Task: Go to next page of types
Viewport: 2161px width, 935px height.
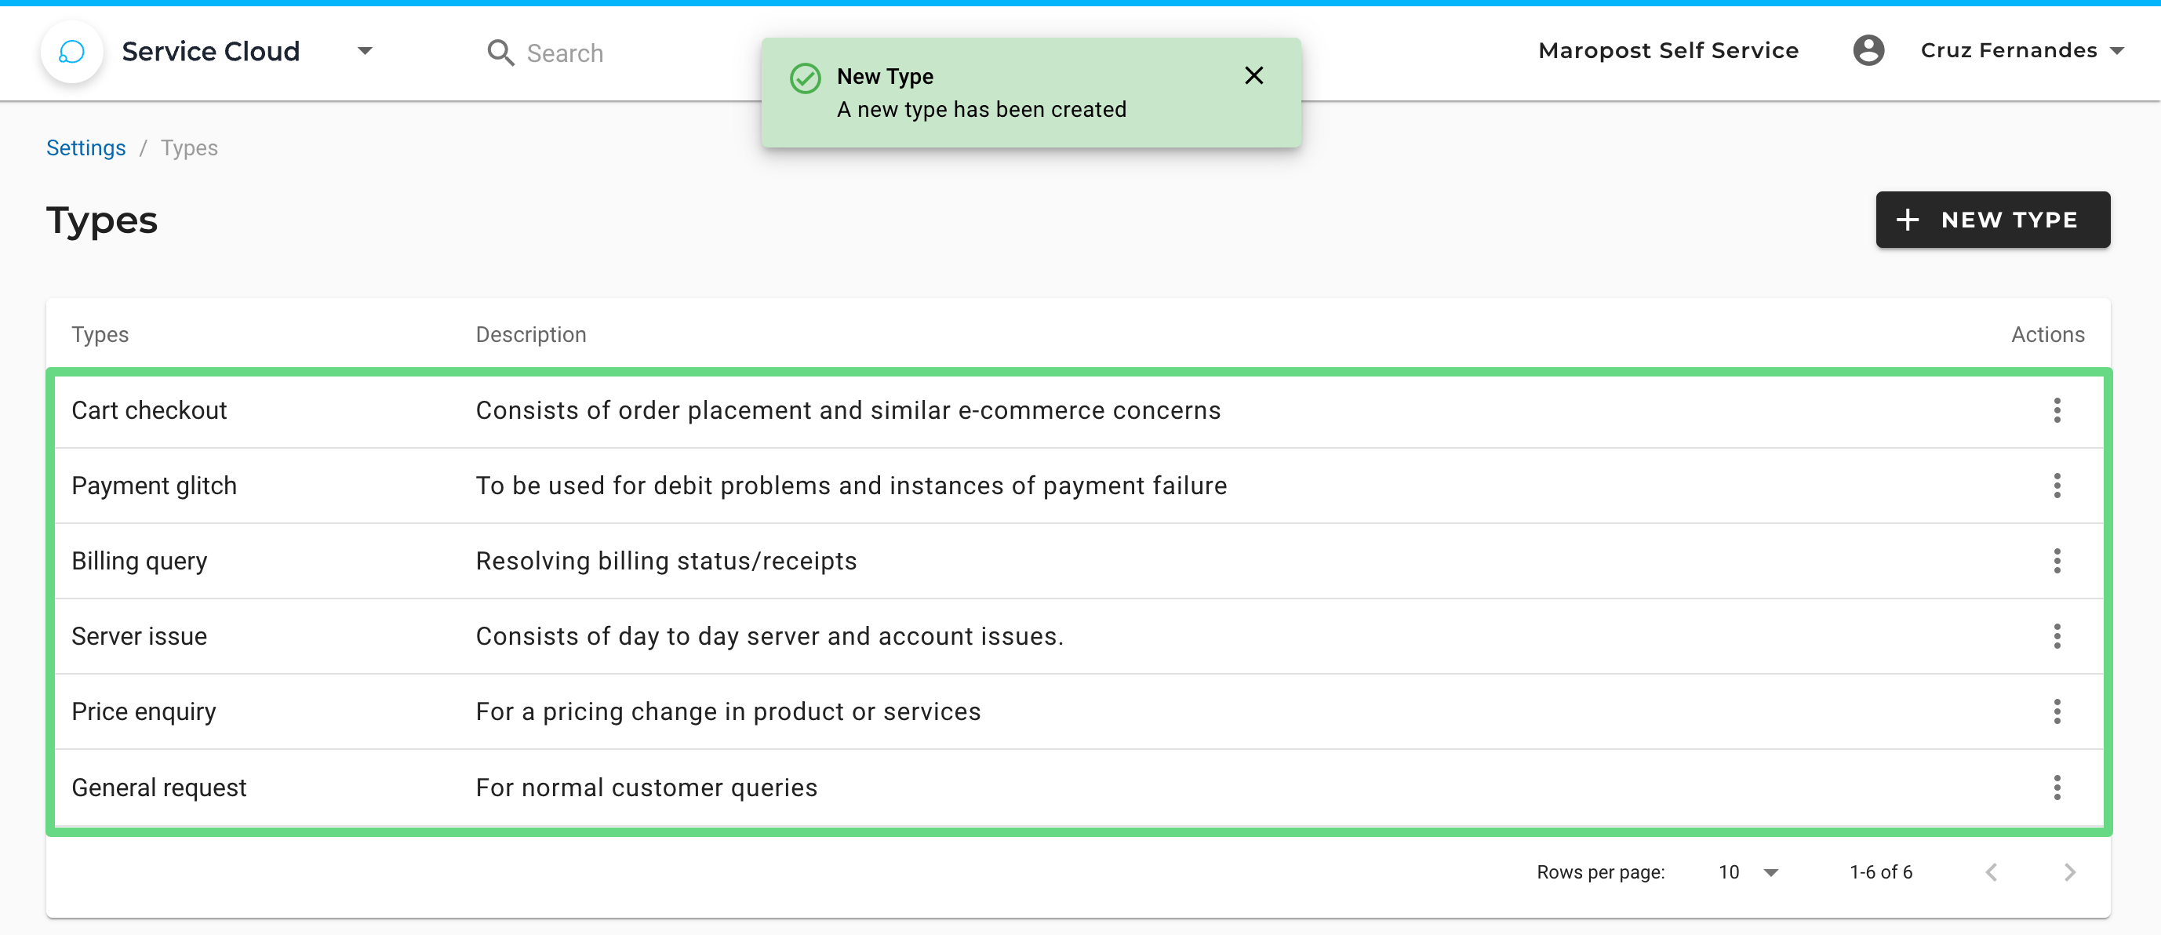Action: [2069, 872]
